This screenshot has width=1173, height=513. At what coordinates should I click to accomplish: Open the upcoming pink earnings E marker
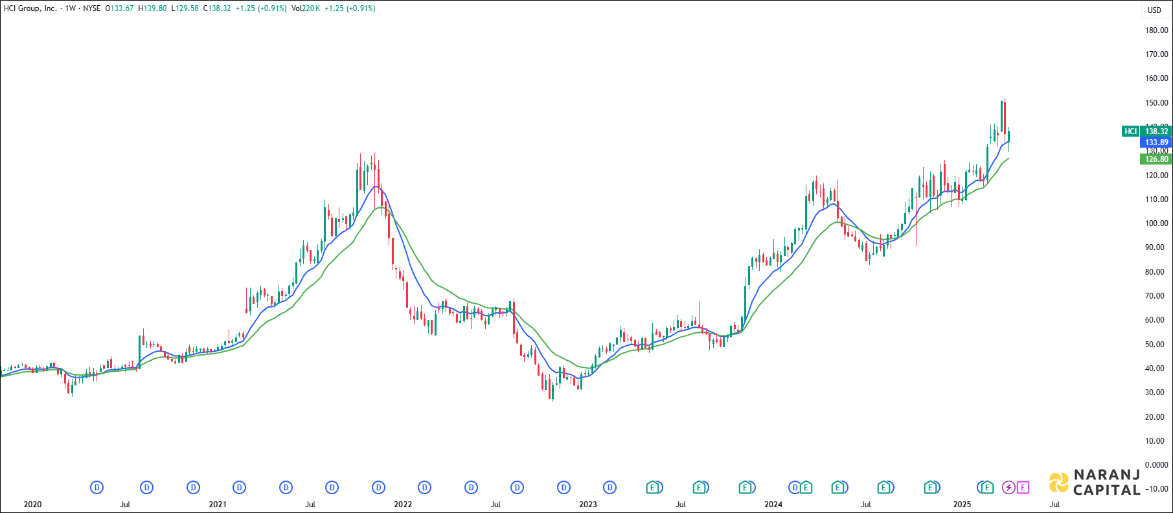pyautogui.click(x=1023, y=487)
